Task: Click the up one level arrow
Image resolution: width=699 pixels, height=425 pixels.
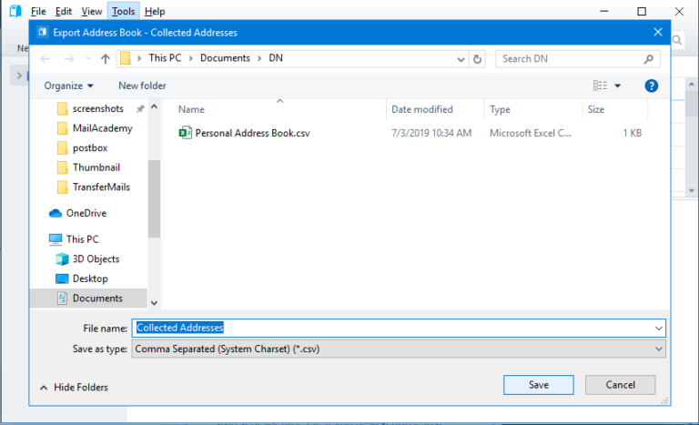Action: tap(106, 59)
